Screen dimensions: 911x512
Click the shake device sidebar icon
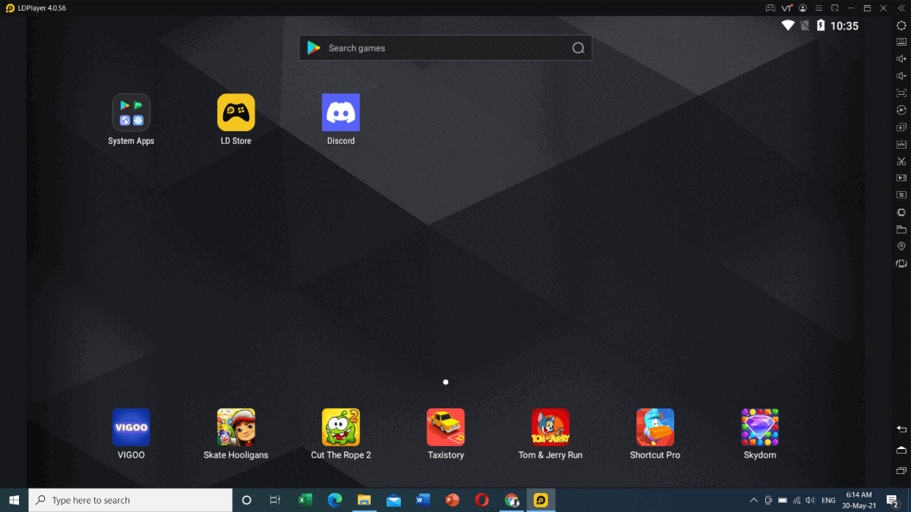click(901, 212)
